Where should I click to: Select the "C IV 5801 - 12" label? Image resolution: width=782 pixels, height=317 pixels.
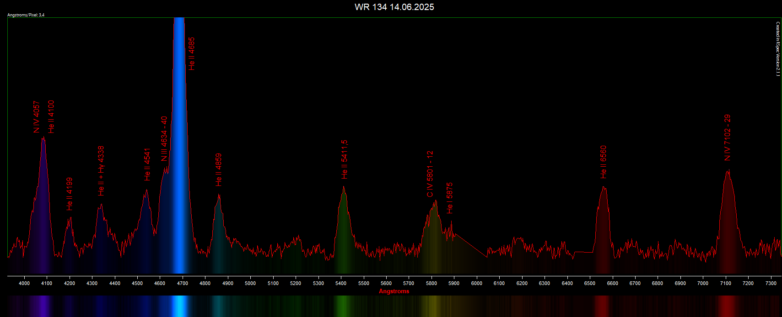coord(430,174)
